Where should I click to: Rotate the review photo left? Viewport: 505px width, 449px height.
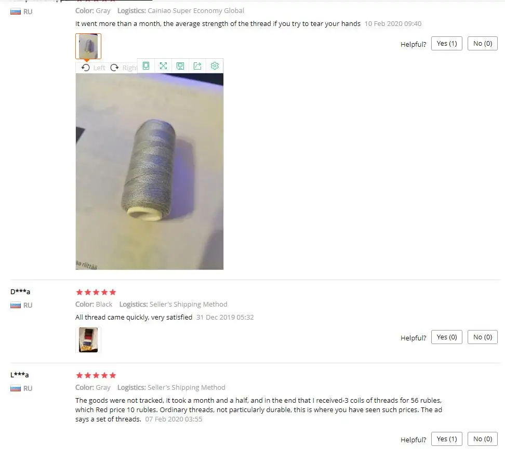[x=93, y=68]
